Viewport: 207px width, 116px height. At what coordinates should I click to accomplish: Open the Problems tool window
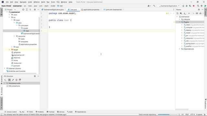[x=40, y=112]
